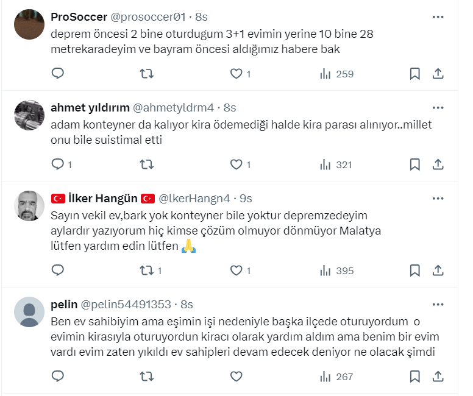Share İlker Hangün's tweet

(438, 270)
